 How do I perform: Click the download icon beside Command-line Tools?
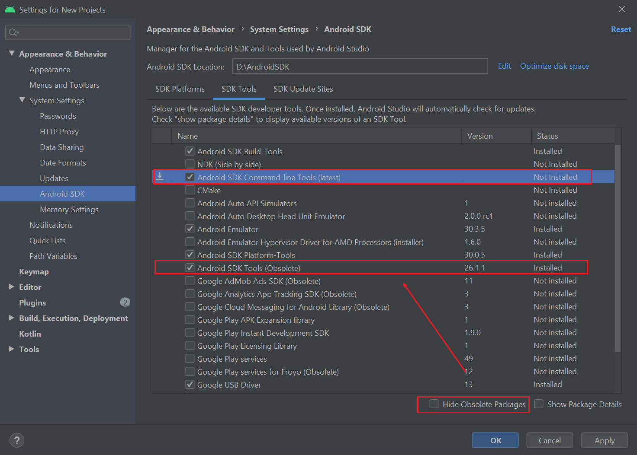tap(161, 176)
